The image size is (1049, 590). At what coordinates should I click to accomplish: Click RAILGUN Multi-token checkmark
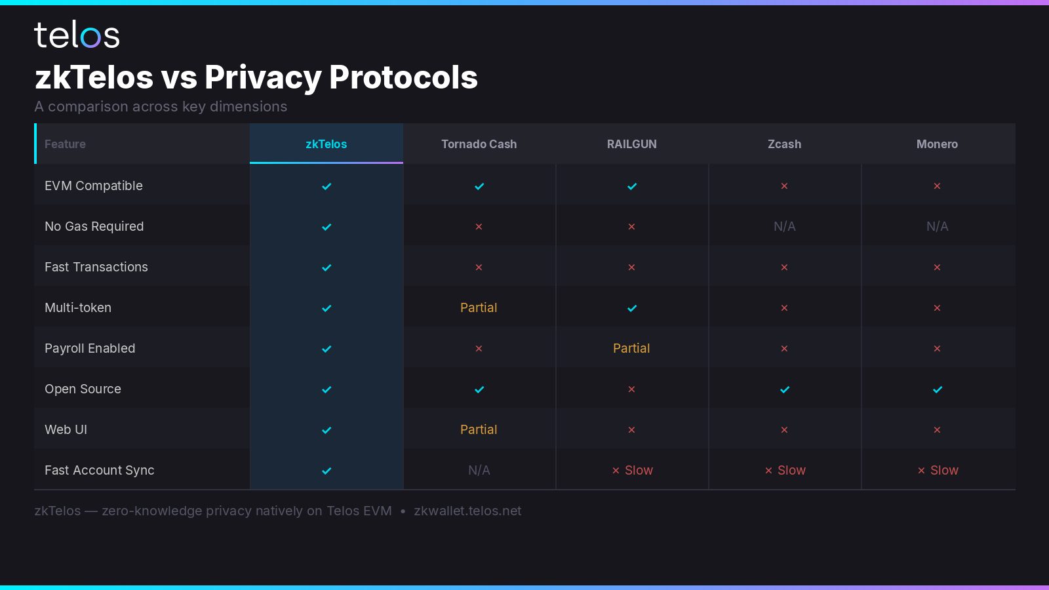click(x=632, y=308)
